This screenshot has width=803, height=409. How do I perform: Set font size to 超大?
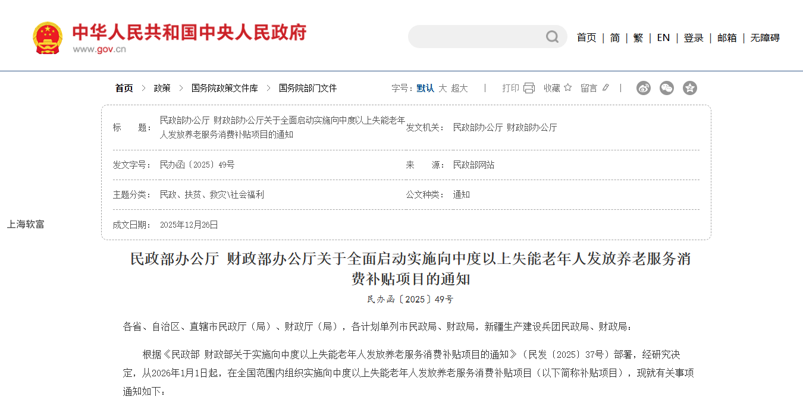[459, 88]
